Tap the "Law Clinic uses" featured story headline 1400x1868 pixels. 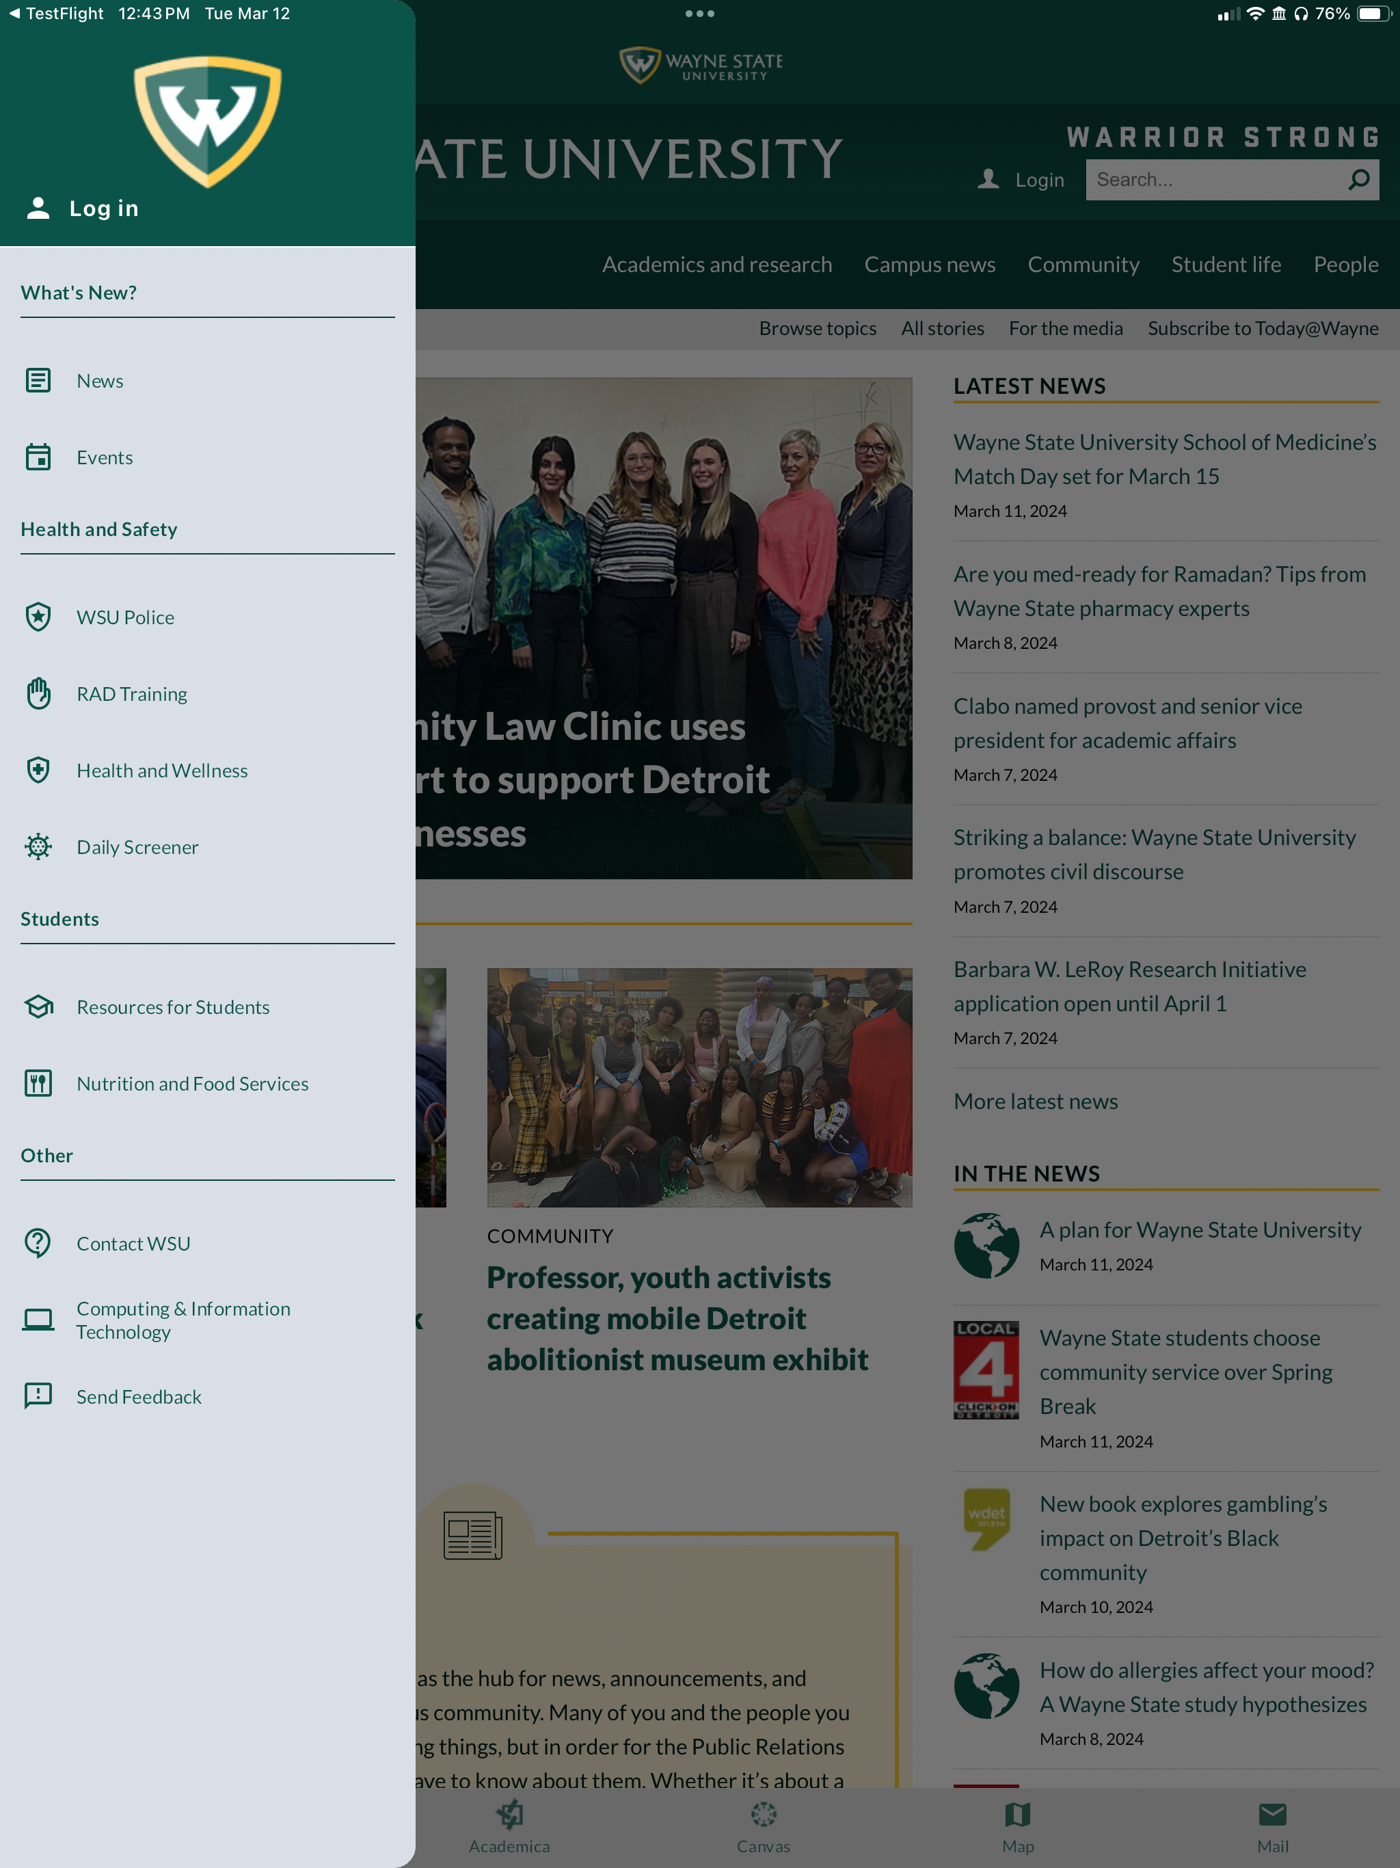coord(592,780)
